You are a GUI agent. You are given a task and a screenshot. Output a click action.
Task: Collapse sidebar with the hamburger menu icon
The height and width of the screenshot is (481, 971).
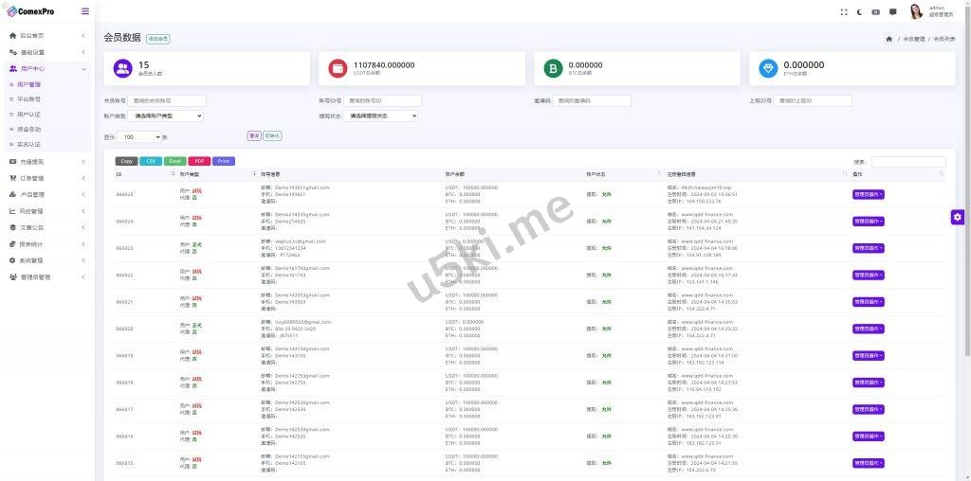85,11
